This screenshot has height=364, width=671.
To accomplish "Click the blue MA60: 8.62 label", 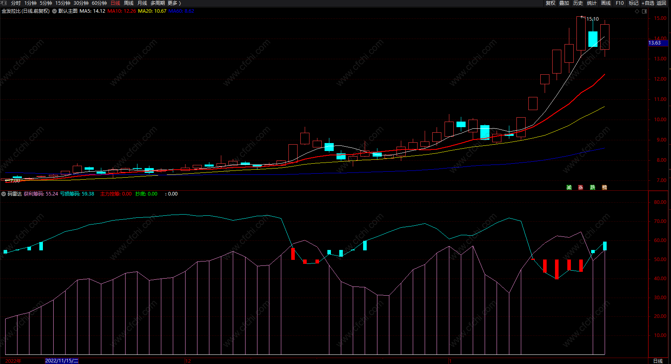I will (181, 11).
